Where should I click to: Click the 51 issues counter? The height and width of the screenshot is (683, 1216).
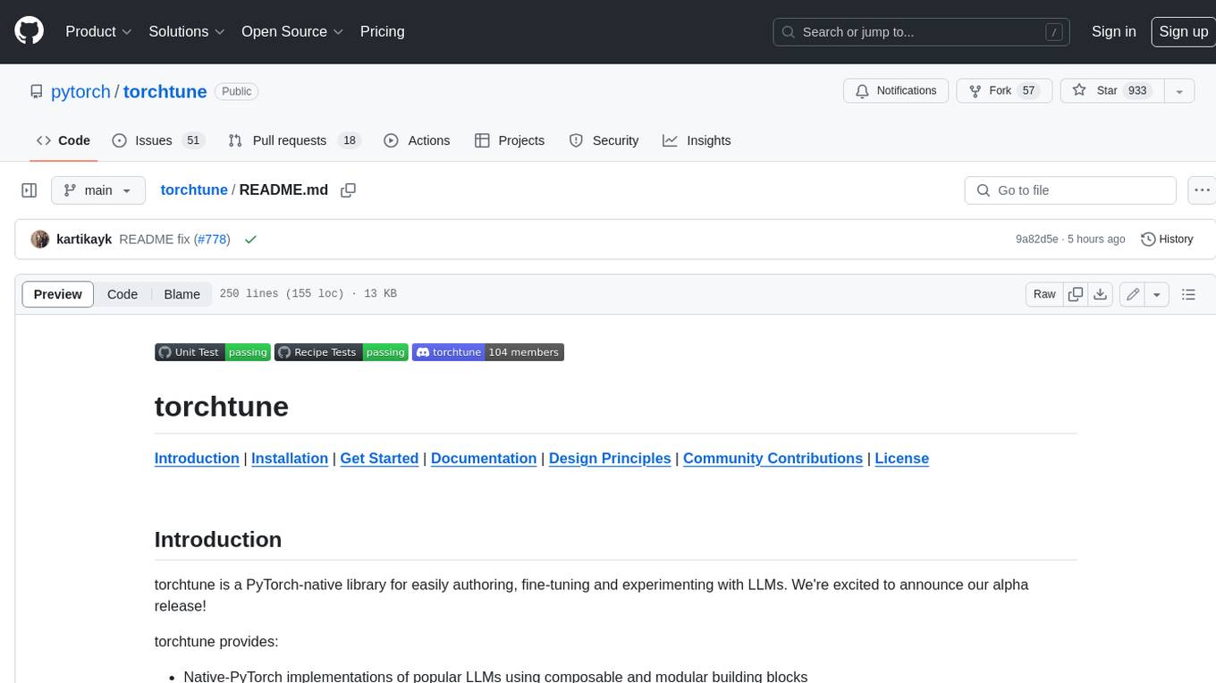(192, 140)
